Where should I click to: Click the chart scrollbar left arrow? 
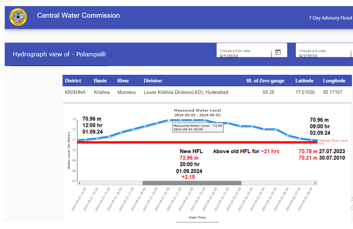[x=79, y=183]
